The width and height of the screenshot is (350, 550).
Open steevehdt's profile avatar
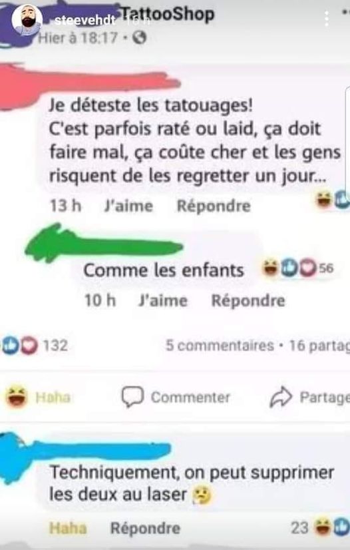[x=27, y=20]
